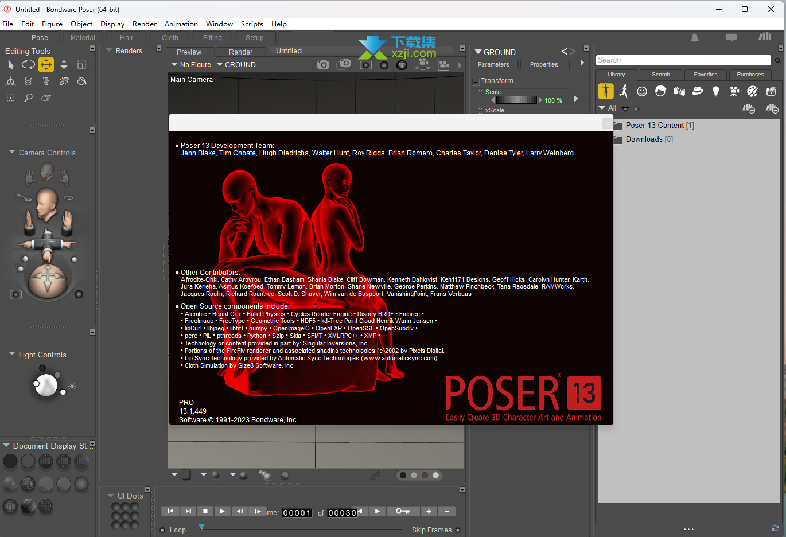Collapse the Transform parameter group
This screenshot has height=537, width=786.
coord(476,81)
